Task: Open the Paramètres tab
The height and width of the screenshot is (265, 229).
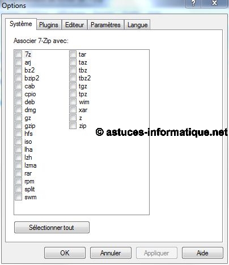Action: point(105,25)
